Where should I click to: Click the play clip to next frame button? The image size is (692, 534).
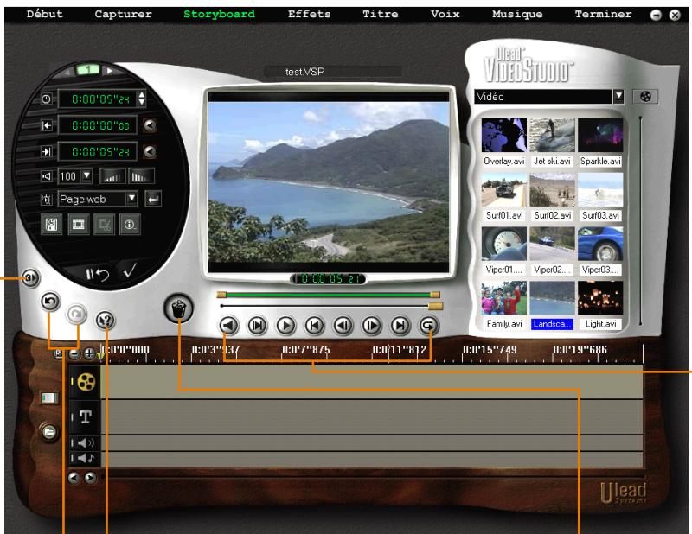(x=257, y=326)
